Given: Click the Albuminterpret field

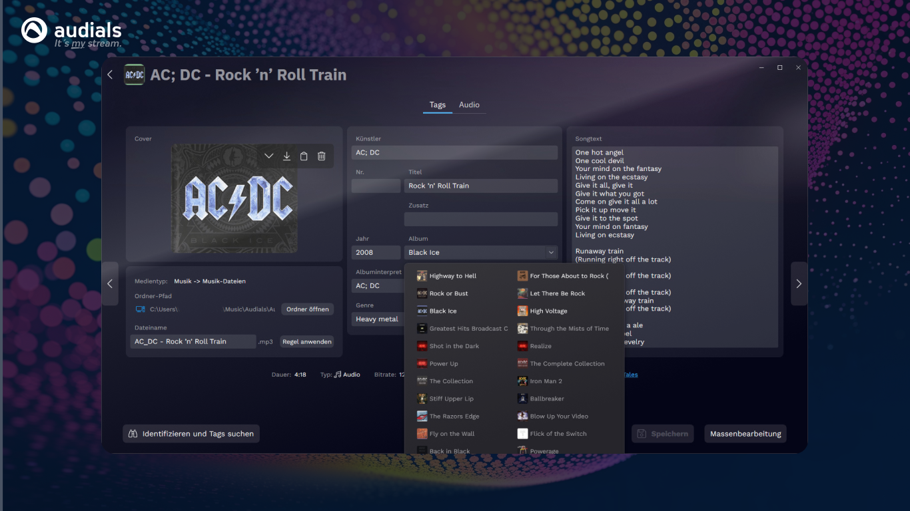Looking at the screenshot, I should pos(378,285).
